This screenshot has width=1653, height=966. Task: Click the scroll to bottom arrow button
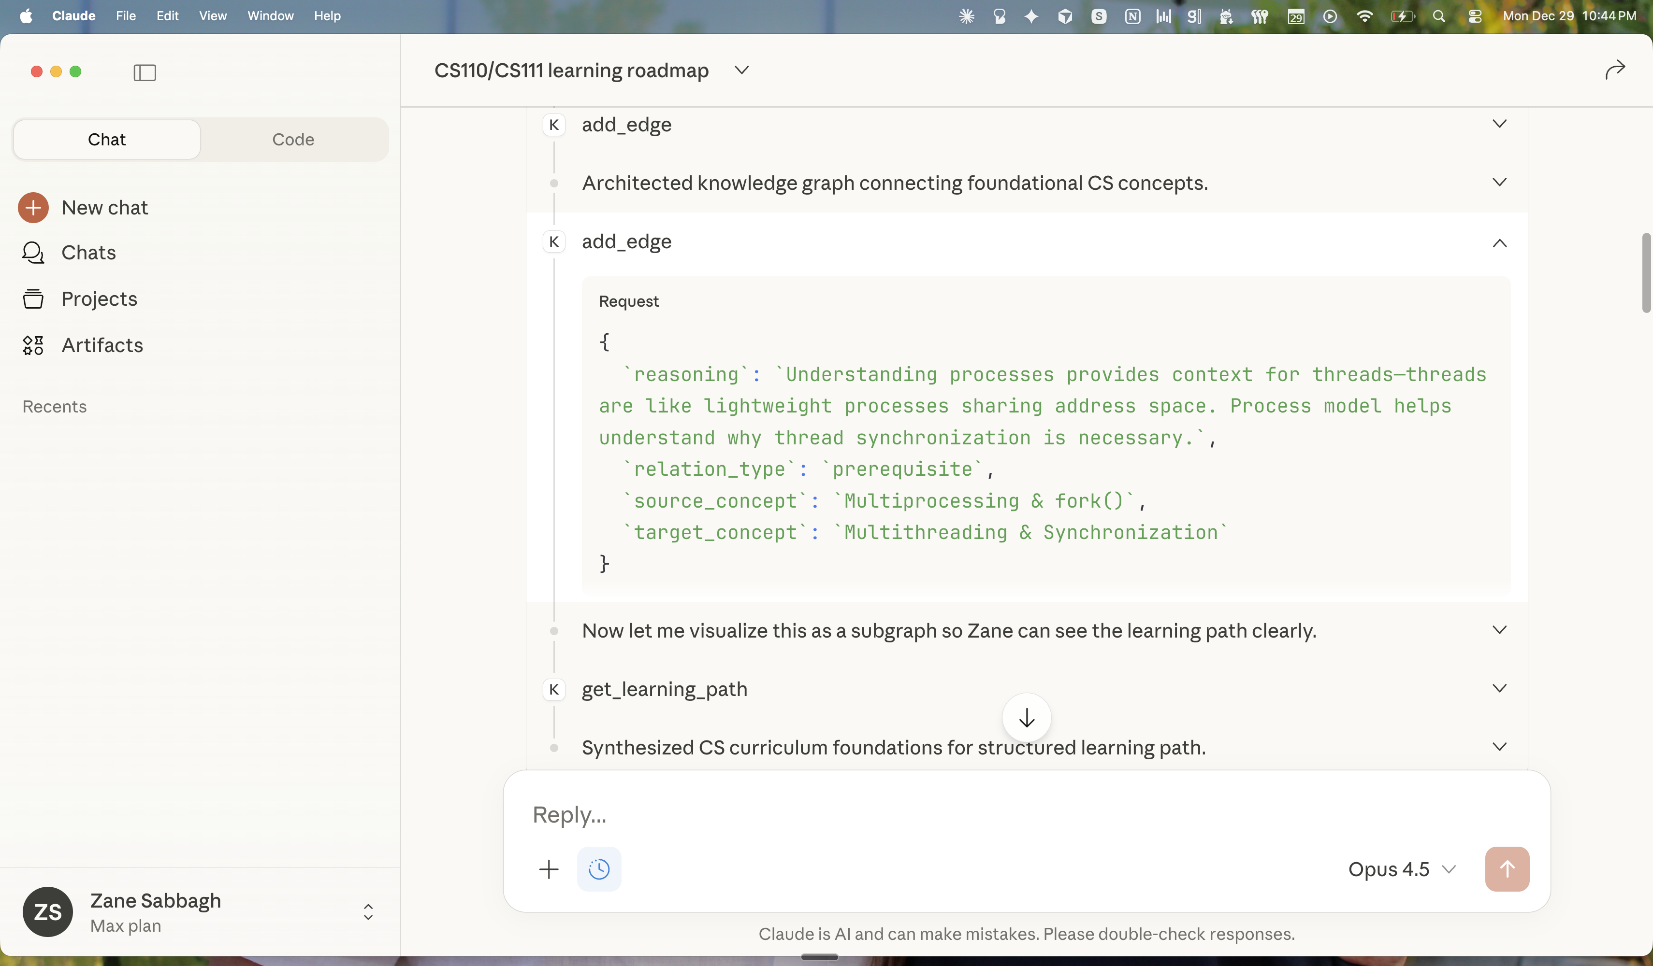[x=1026, y=718]
